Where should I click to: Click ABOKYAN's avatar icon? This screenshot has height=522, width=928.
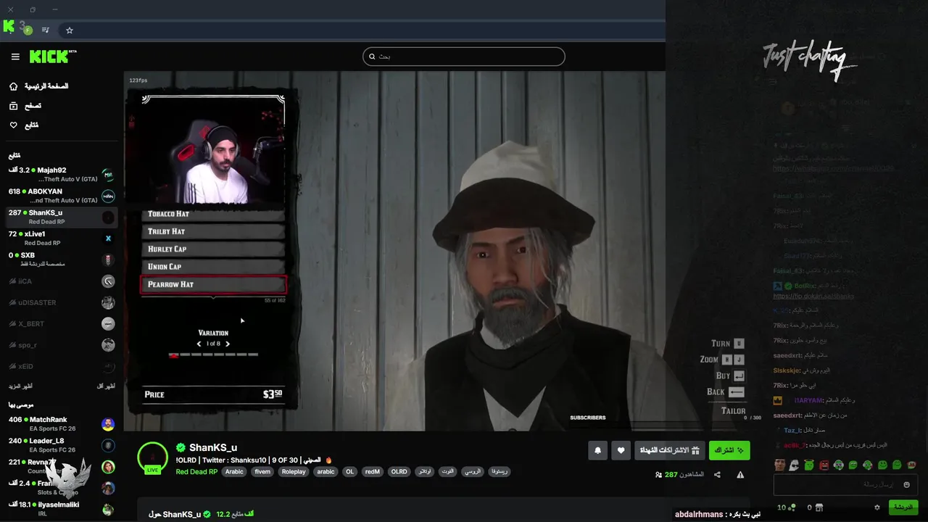pyautogui.click(x=108, y=196)
